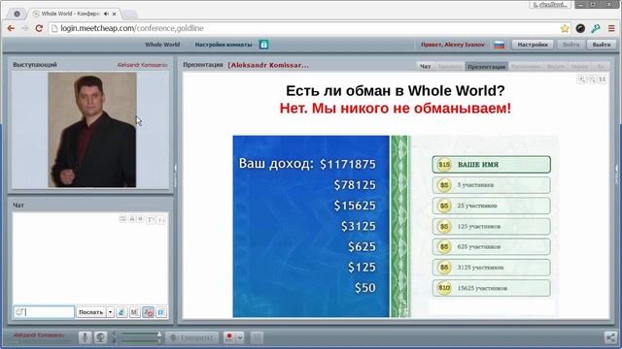Click the browser back arrow
The height and width of the screenshot is (349, 622).
11,28
